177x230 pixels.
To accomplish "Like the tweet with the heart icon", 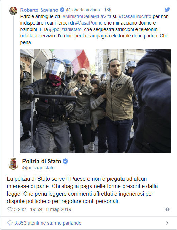I will click(10, 209).
